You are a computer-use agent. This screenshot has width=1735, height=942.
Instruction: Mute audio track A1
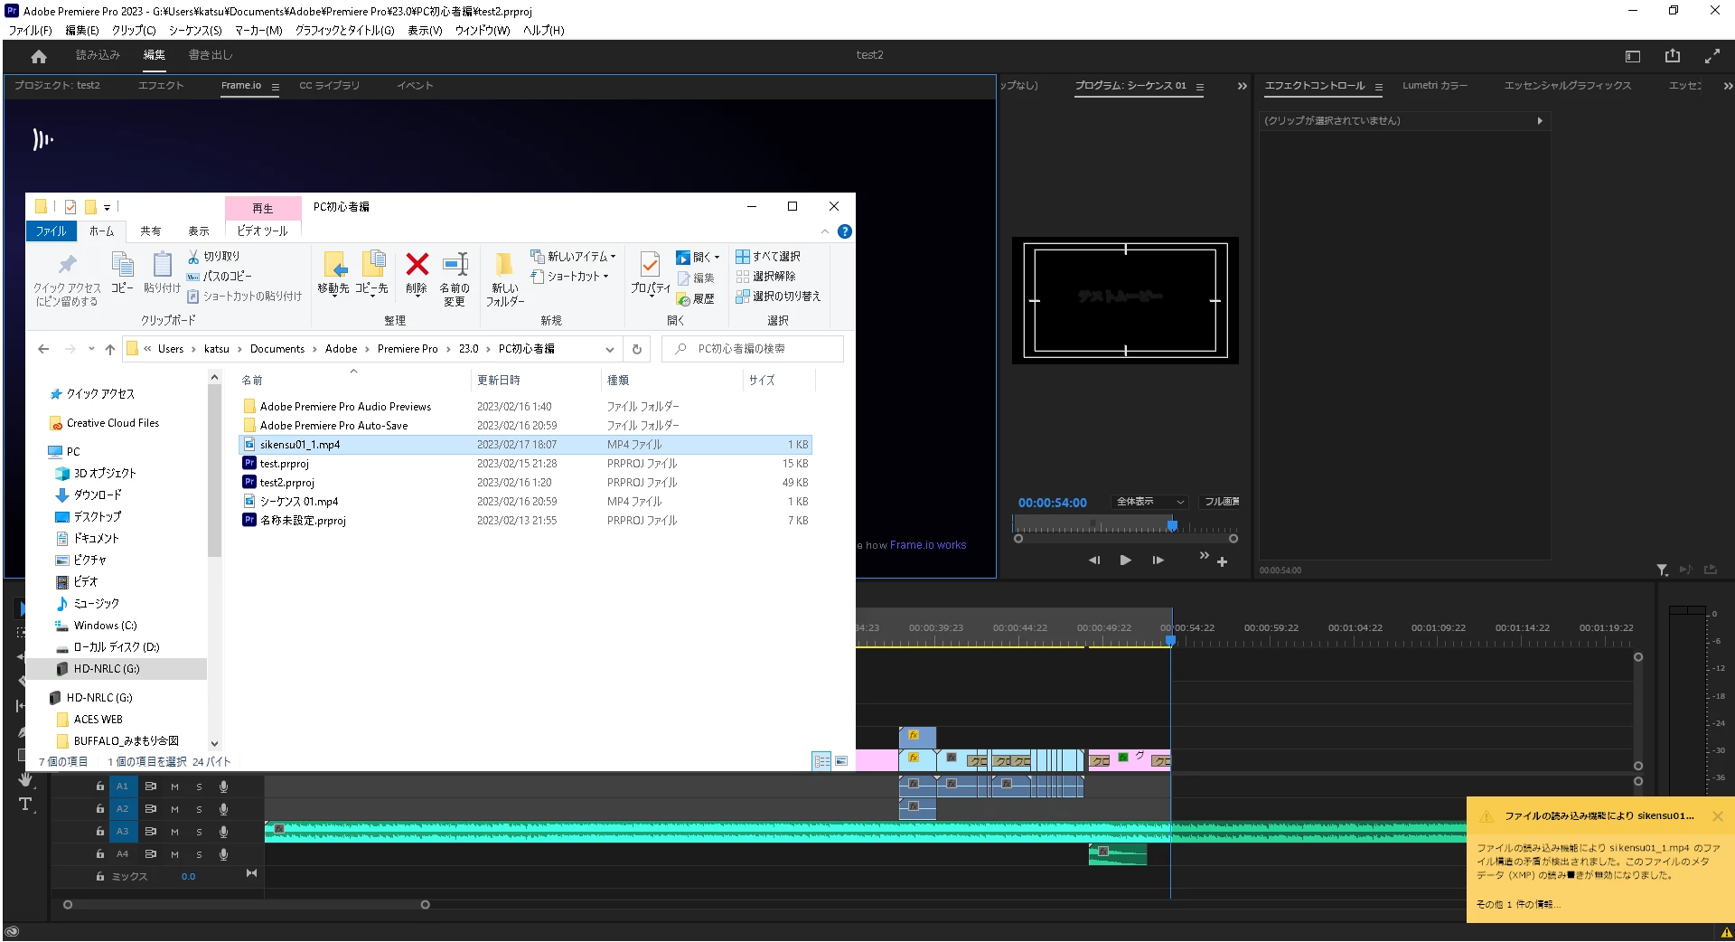point(175,787)
